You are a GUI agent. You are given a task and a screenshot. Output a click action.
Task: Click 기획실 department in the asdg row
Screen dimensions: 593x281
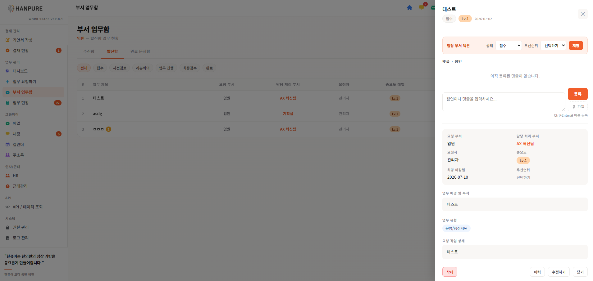288,114
